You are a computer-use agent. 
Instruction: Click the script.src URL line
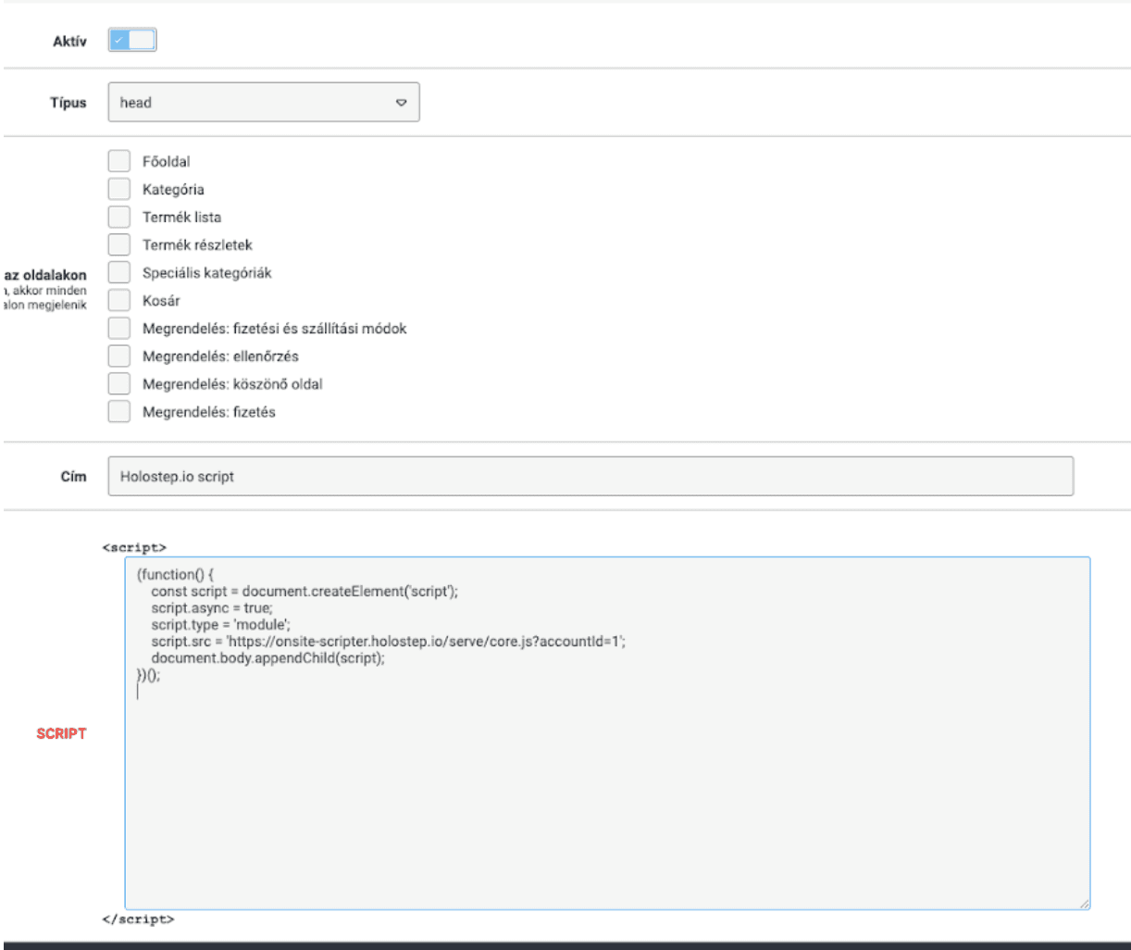(389, 642)
